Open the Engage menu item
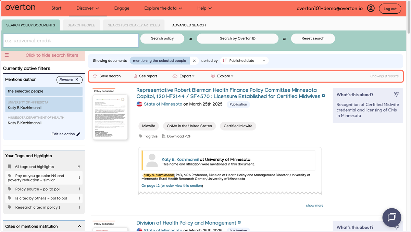The width and height of the screenshot is (411, 232). (122, 8)
